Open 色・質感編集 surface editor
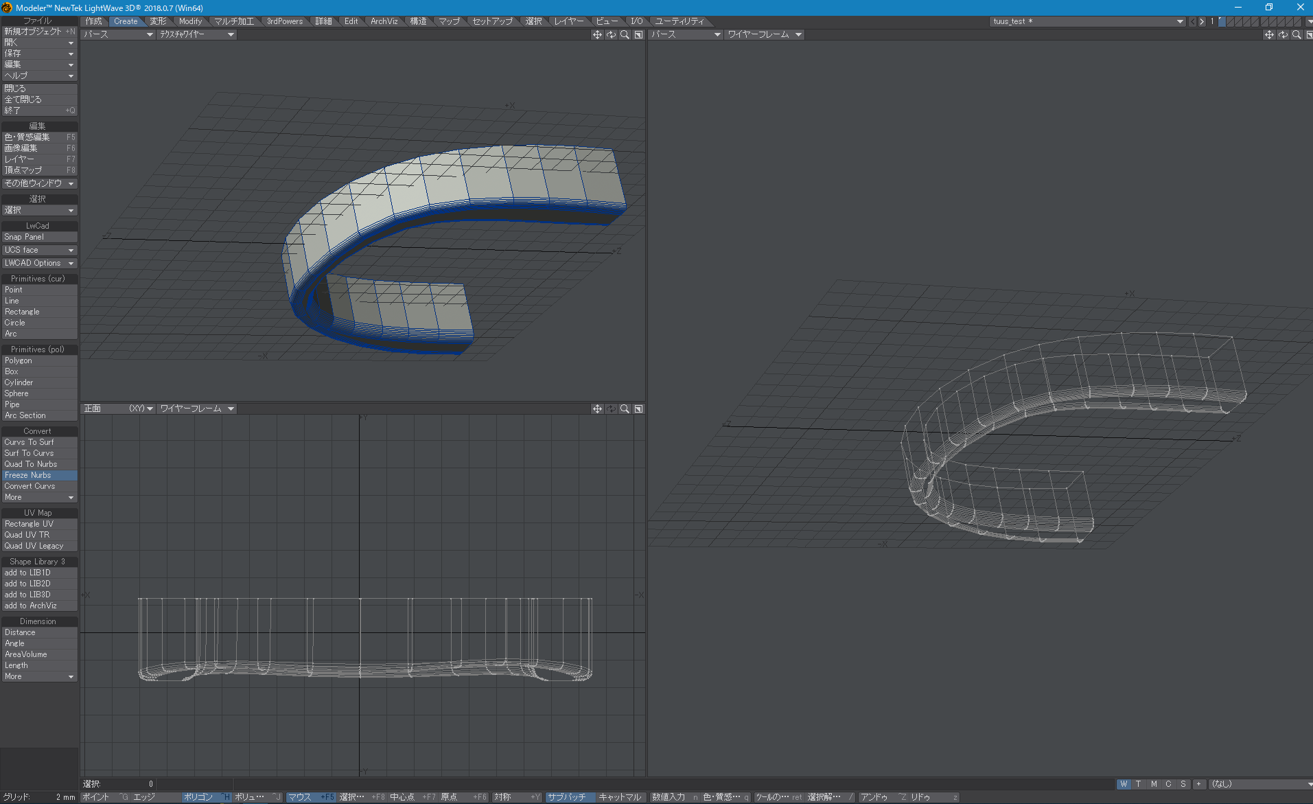This screenshot has height=804, width=1313. pos(39,137)
